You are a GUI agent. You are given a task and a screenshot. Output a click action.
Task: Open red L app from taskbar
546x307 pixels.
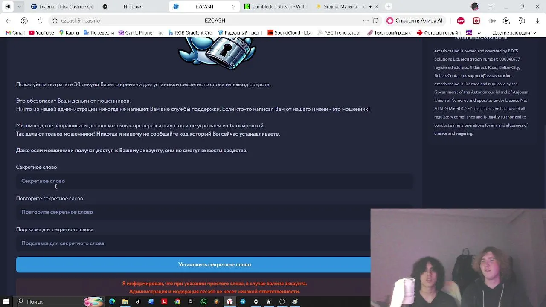coord(164,301)
